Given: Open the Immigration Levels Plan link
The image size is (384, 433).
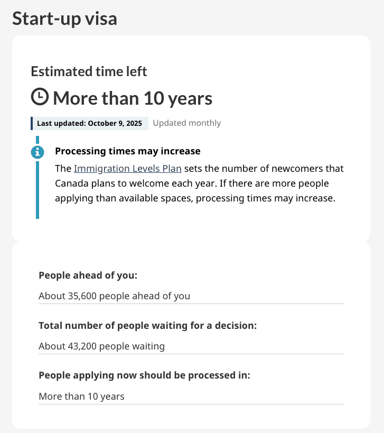Looking at the screenshot, I should click(127, 169).
